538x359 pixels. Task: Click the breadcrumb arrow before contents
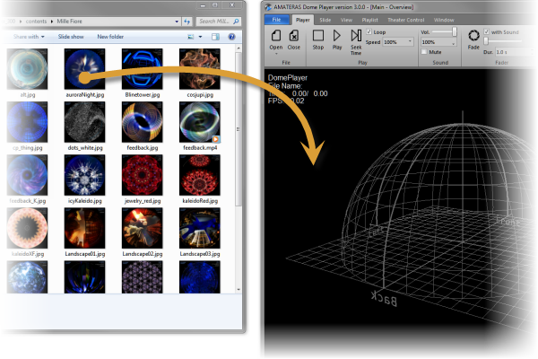click(x=21, y=22)
